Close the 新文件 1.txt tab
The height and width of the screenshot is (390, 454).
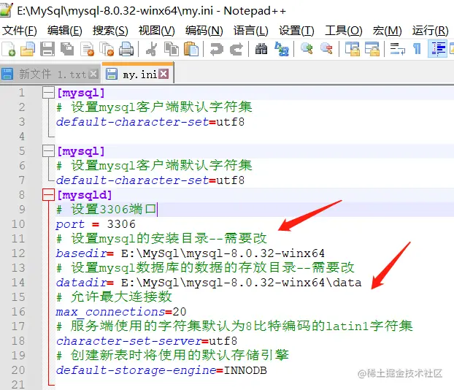93,74
